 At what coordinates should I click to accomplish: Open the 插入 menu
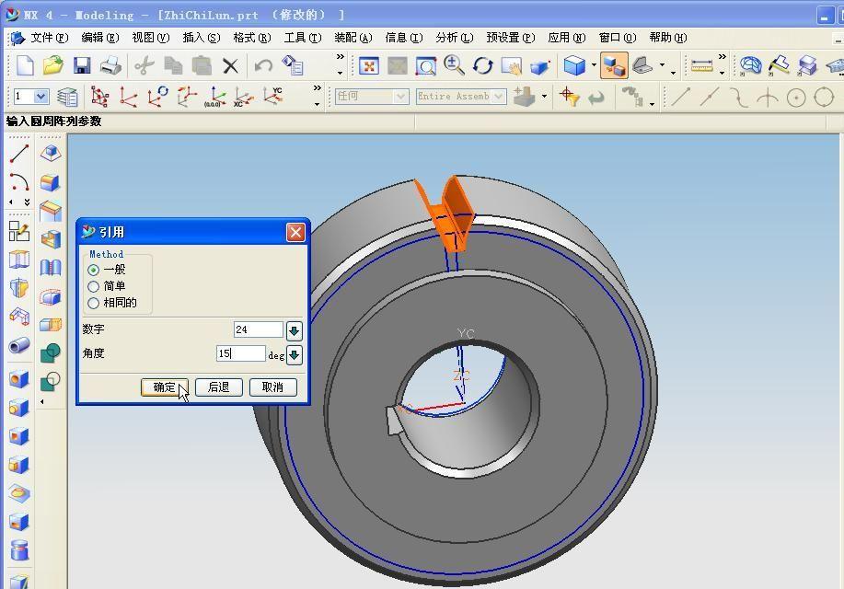click(x=201, y=38)
